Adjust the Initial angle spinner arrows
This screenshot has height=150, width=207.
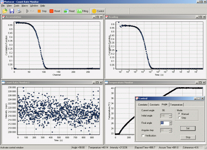171,116
